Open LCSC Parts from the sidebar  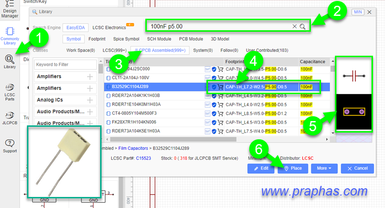(x=10, y=93)
